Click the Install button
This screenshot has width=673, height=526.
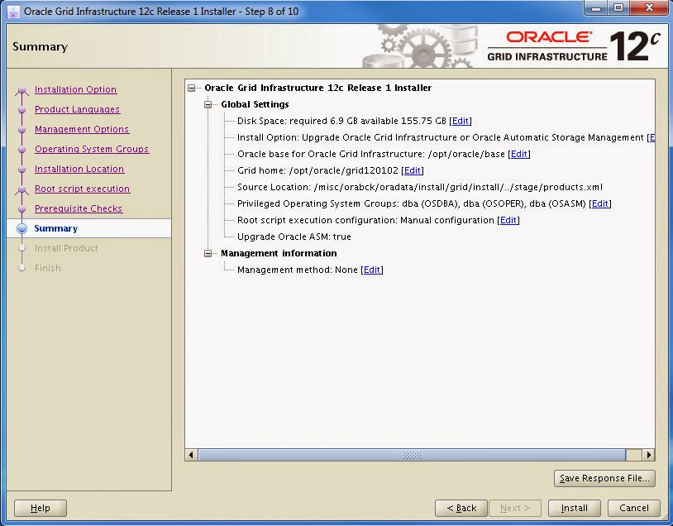click(574, 508)
